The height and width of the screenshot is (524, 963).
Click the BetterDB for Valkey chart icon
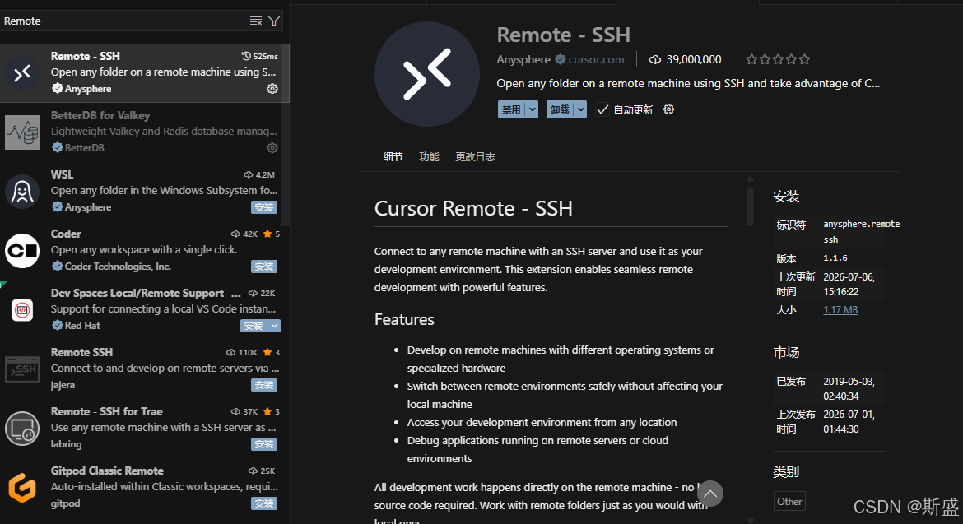click(22, 132)
